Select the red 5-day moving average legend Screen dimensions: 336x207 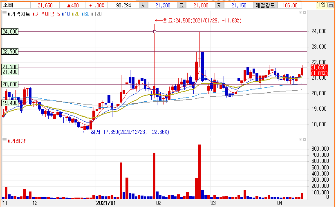pos(58,14)
